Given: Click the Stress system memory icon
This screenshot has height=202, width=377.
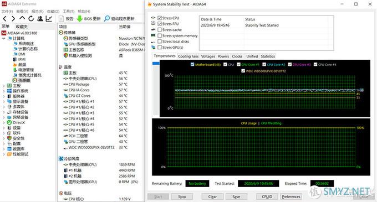Looking at the screenshot, I should pos(153,35).
